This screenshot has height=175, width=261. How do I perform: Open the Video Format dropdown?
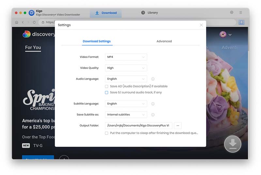pos(126,57)
